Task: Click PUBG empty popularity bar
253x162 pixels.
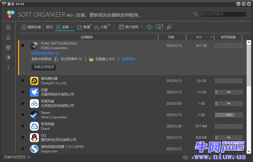Action: click(229, 46)
